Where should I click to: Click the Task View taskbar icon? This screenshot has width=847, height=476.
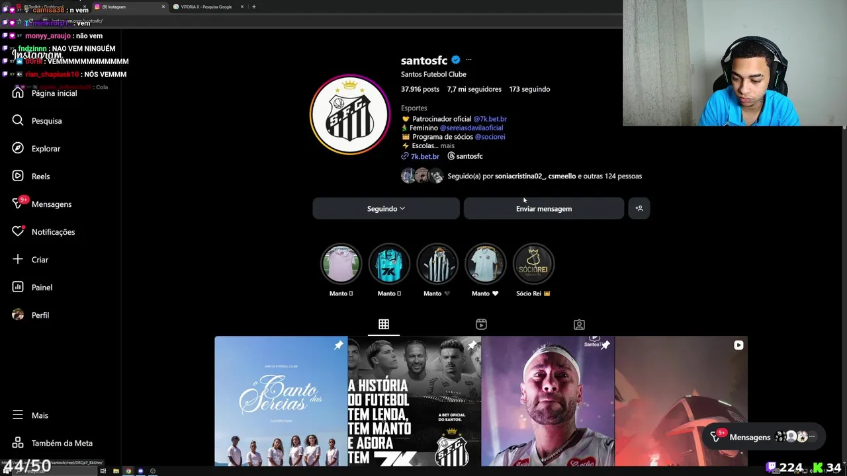103,471
